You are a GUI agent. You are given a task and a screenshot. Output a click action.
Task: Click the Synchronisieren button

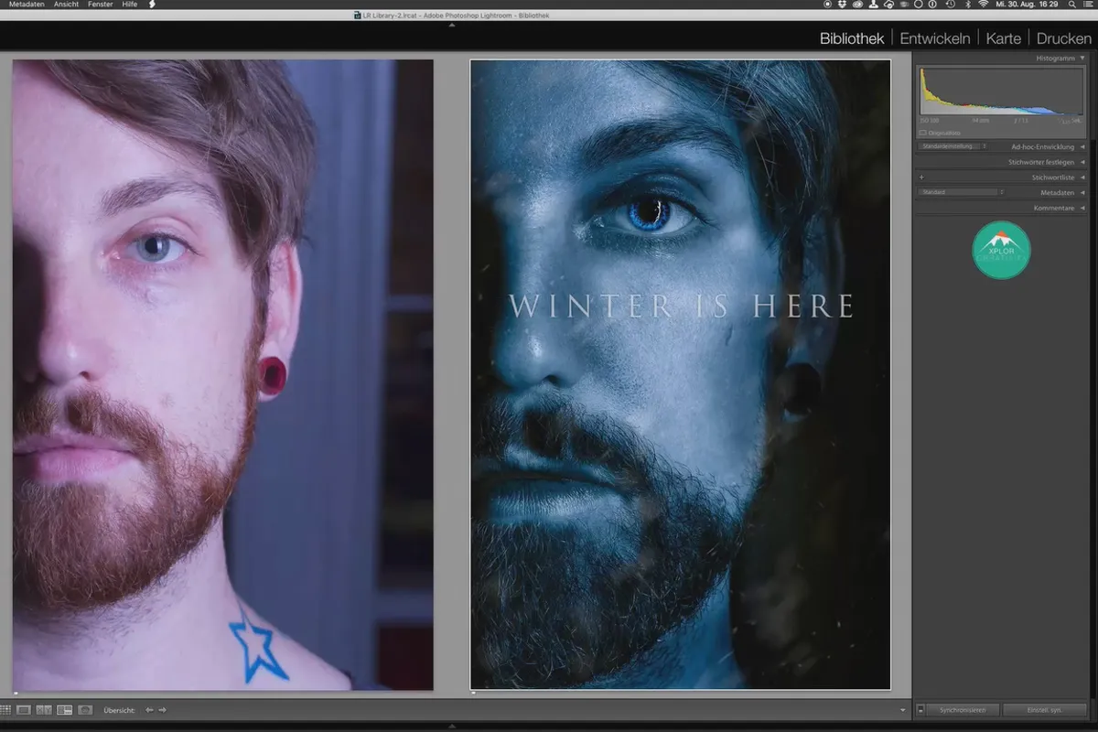click(962, 710)
